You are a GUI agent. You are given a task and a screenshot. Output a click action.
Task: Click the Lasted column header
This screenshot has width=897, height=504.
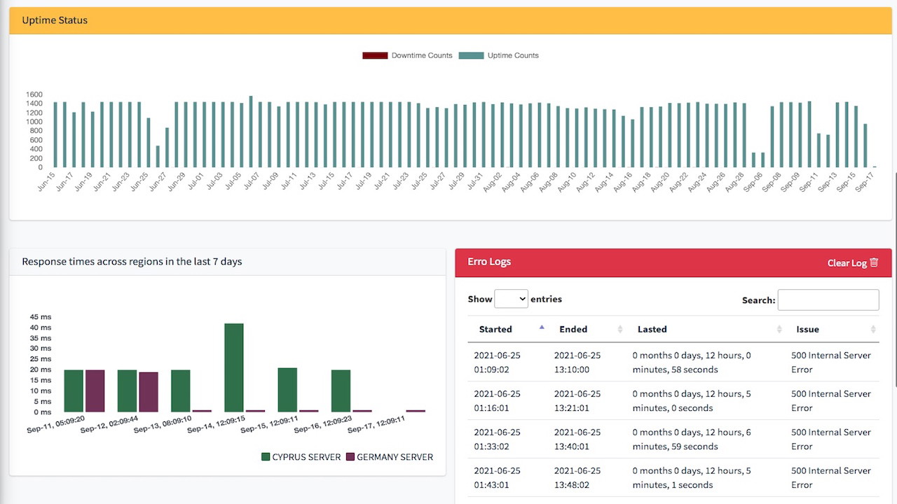pos(706,329)
